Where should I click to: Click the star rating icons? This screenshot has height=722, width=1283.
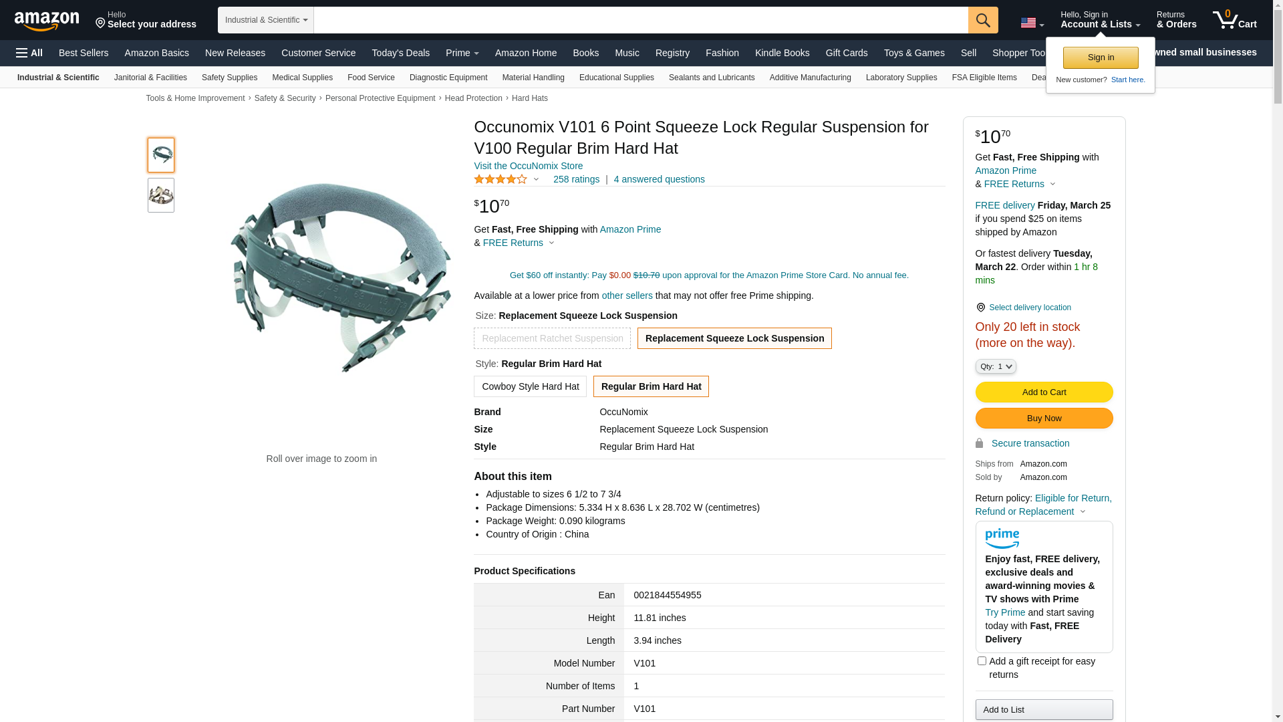pyautogui.click(x=501, y=179)
